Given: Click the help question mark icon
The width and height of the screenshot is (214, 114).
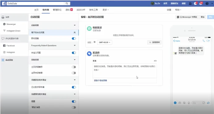Looking at the screenshot, I should point(207,3).
